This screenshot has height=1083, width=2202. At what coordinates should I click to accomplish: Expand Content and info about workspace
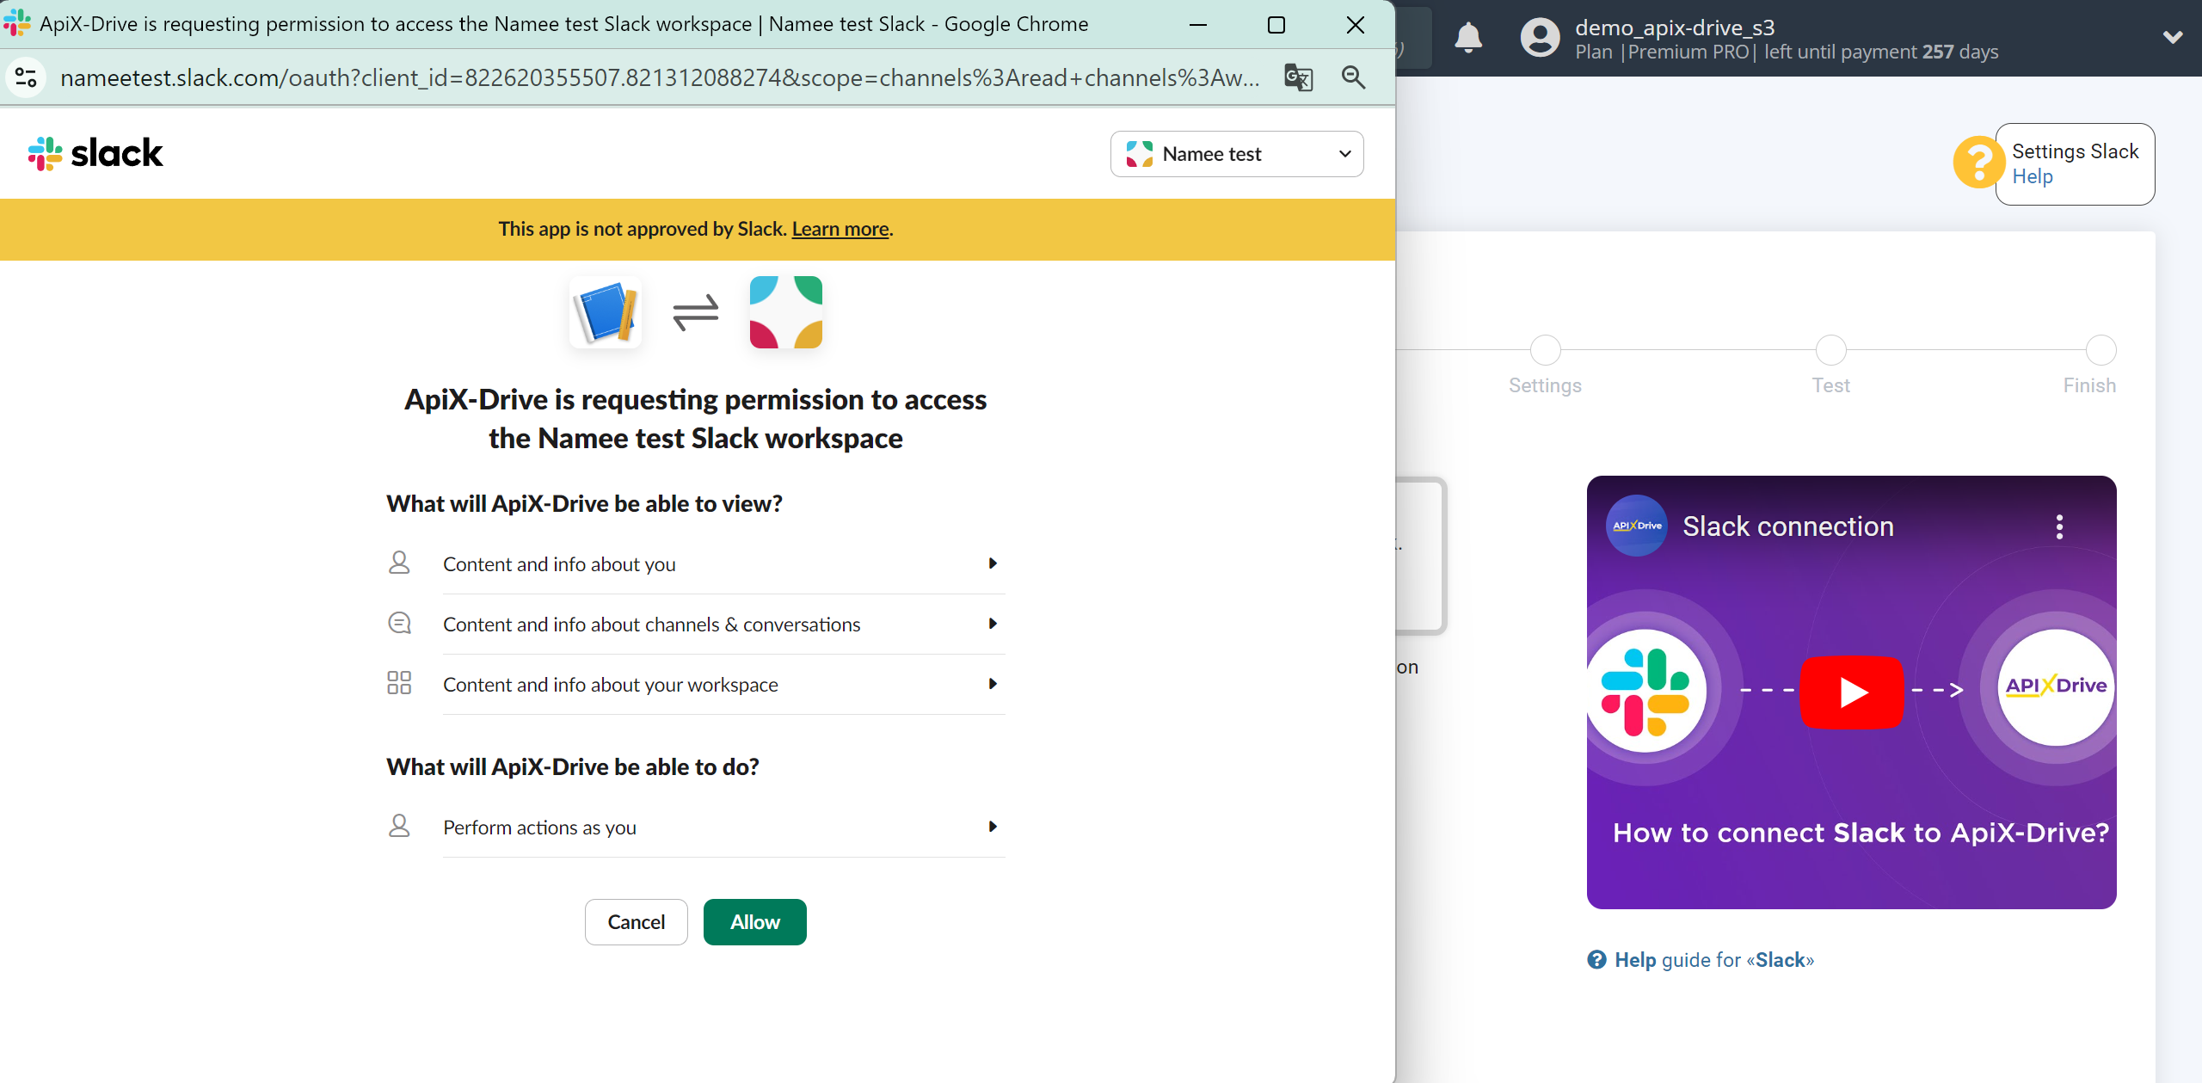pyautogui.click(x=992, y=684)
